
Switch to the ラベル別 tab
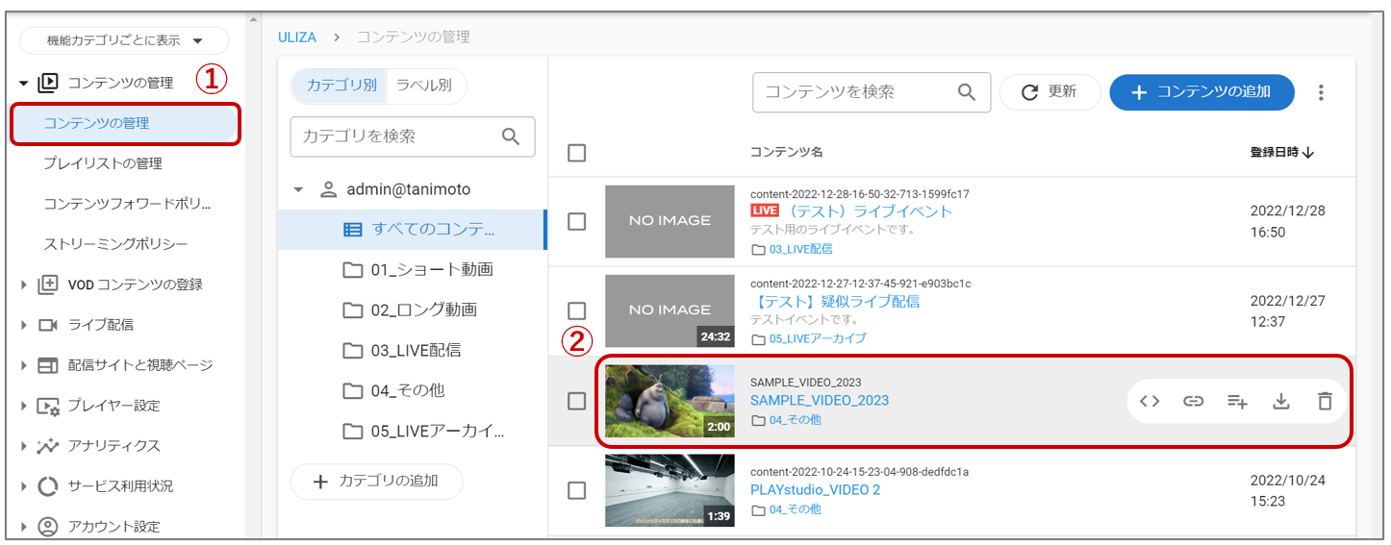point(424,86)
